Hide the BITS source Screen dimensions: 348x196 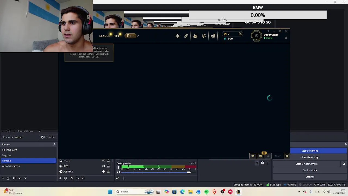point(104,166)
